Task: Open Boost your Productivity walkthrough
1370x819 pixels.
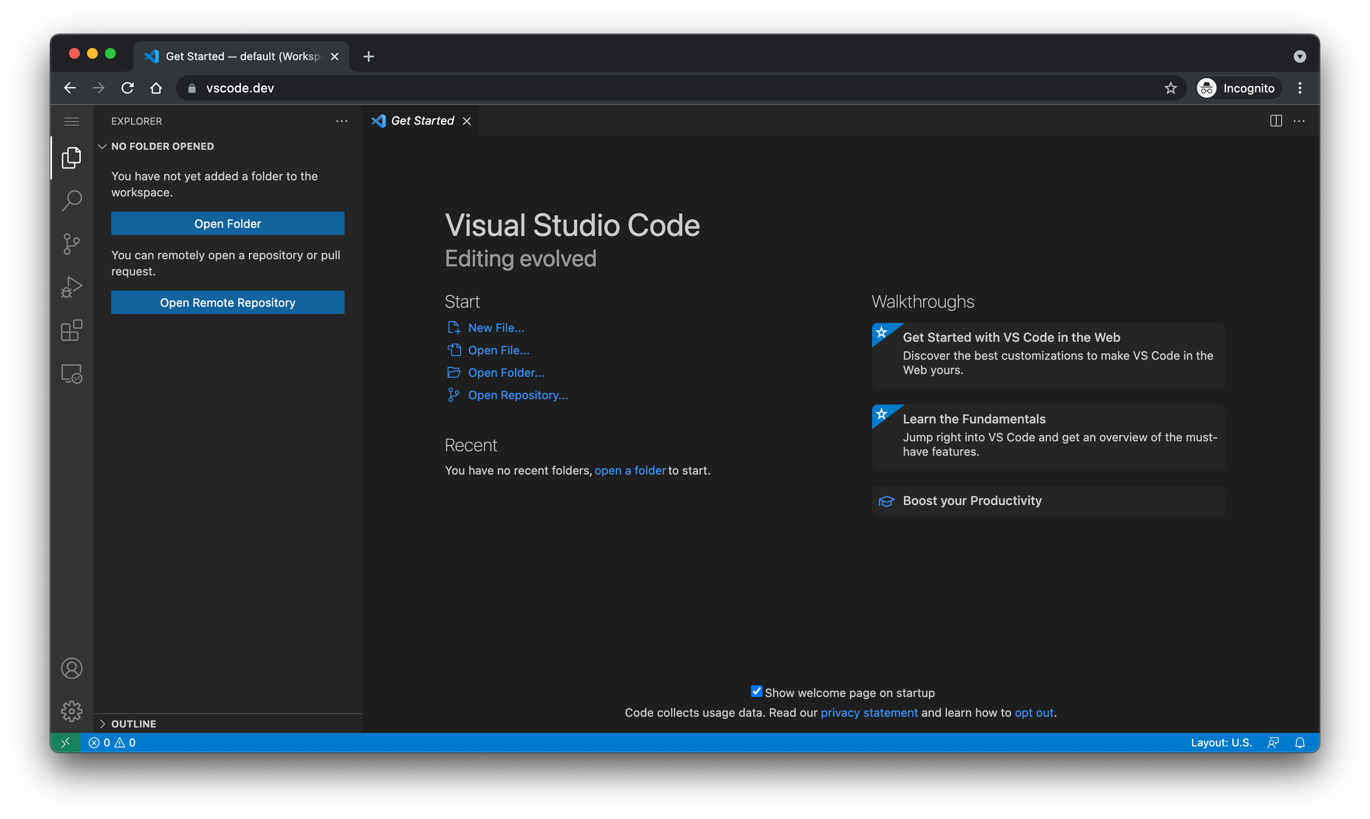Action: tap(972, 501)
